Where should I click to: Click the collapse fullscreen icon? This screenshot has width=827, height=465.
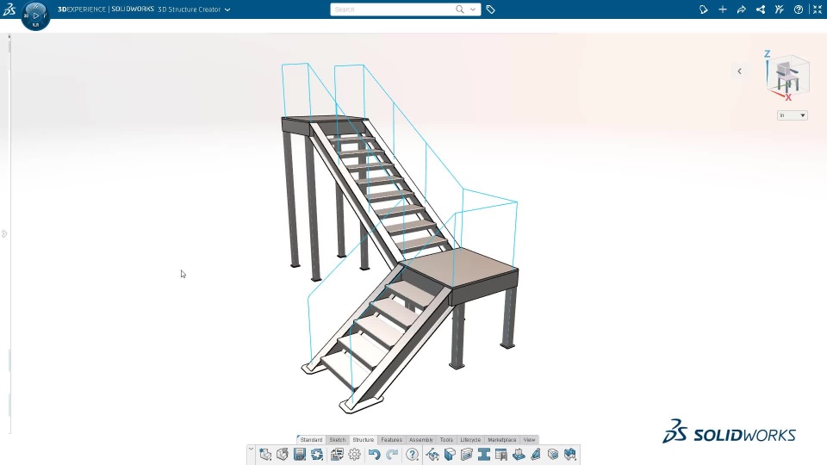[x=818, y=9]
